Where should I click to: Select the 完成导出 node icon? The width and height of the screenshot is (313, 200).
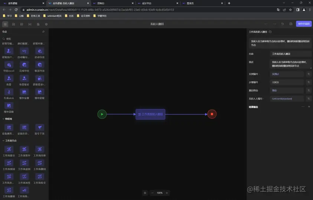point(24,65)
